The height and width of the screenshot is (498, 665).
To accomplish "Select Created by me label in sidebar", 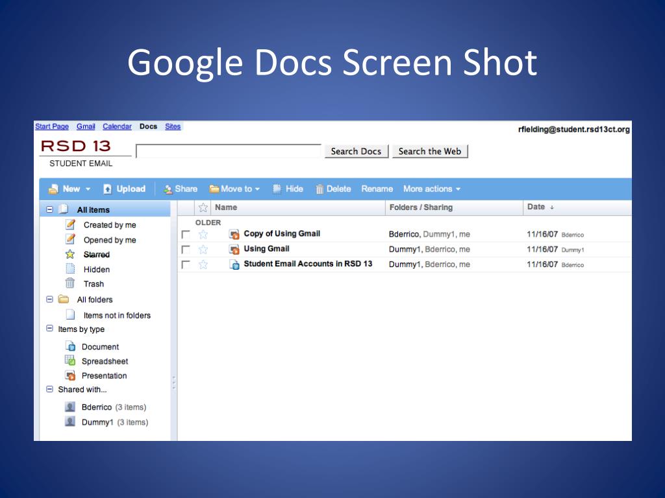I will (x=110, y=225).
